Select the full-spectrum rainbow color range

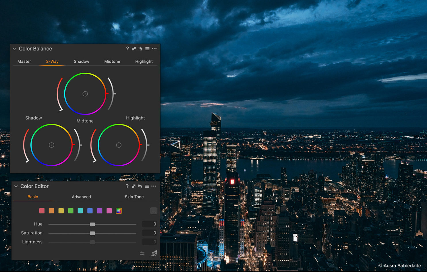click(x=119, y=211)
